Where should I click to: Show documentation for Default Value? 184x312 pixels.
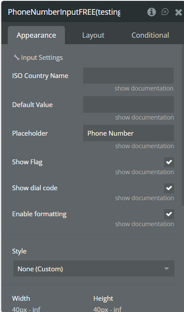(145, 117)
